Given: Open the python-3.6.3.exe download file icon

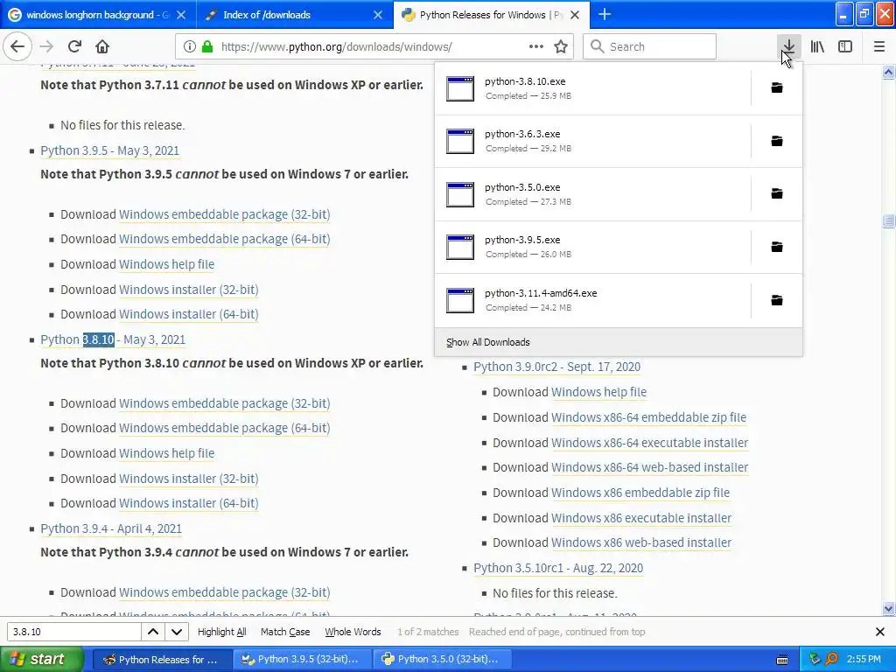Looking at the screenshot, I should coord(460,141).
